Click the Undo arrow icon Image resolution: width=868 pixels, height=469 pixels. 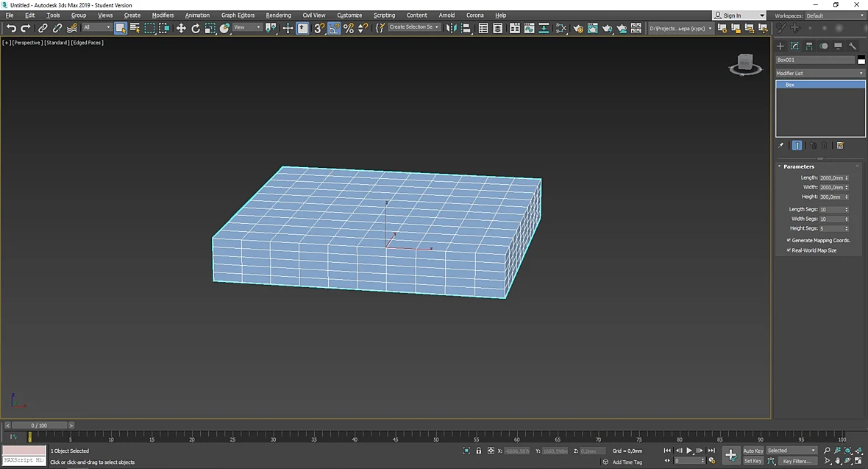click(x=11, y=28)
